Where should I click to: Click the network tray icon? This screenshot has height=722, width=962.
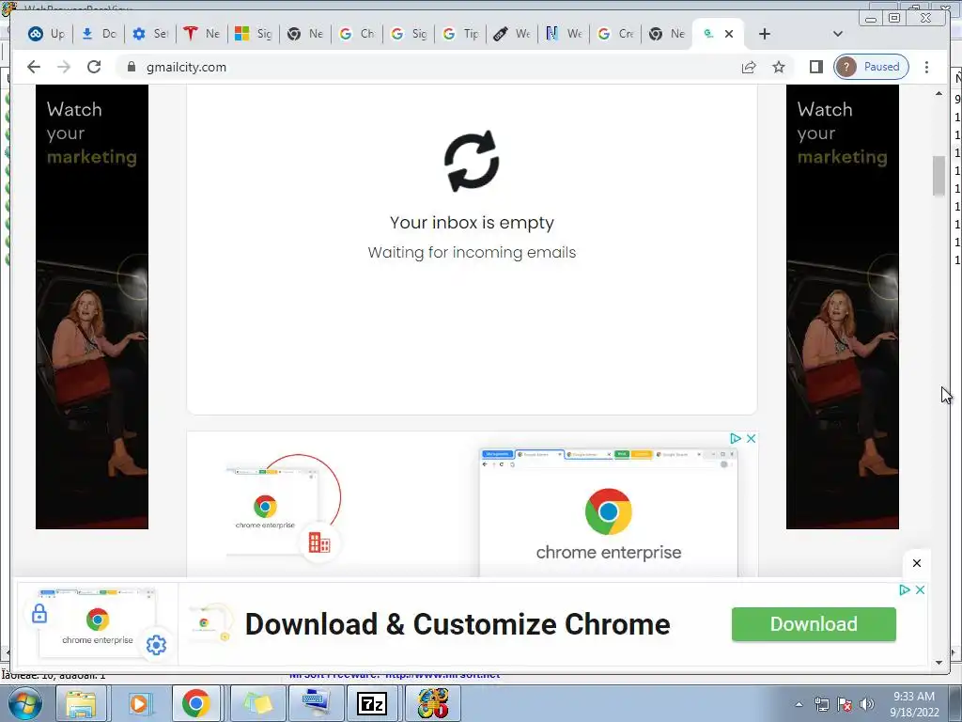pyautogui.click(x=821, y=704)
